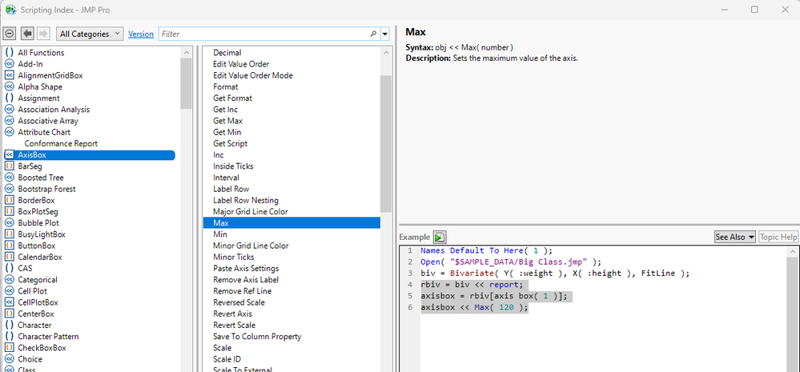Select the Remove Ref Line message

(242, 291)
